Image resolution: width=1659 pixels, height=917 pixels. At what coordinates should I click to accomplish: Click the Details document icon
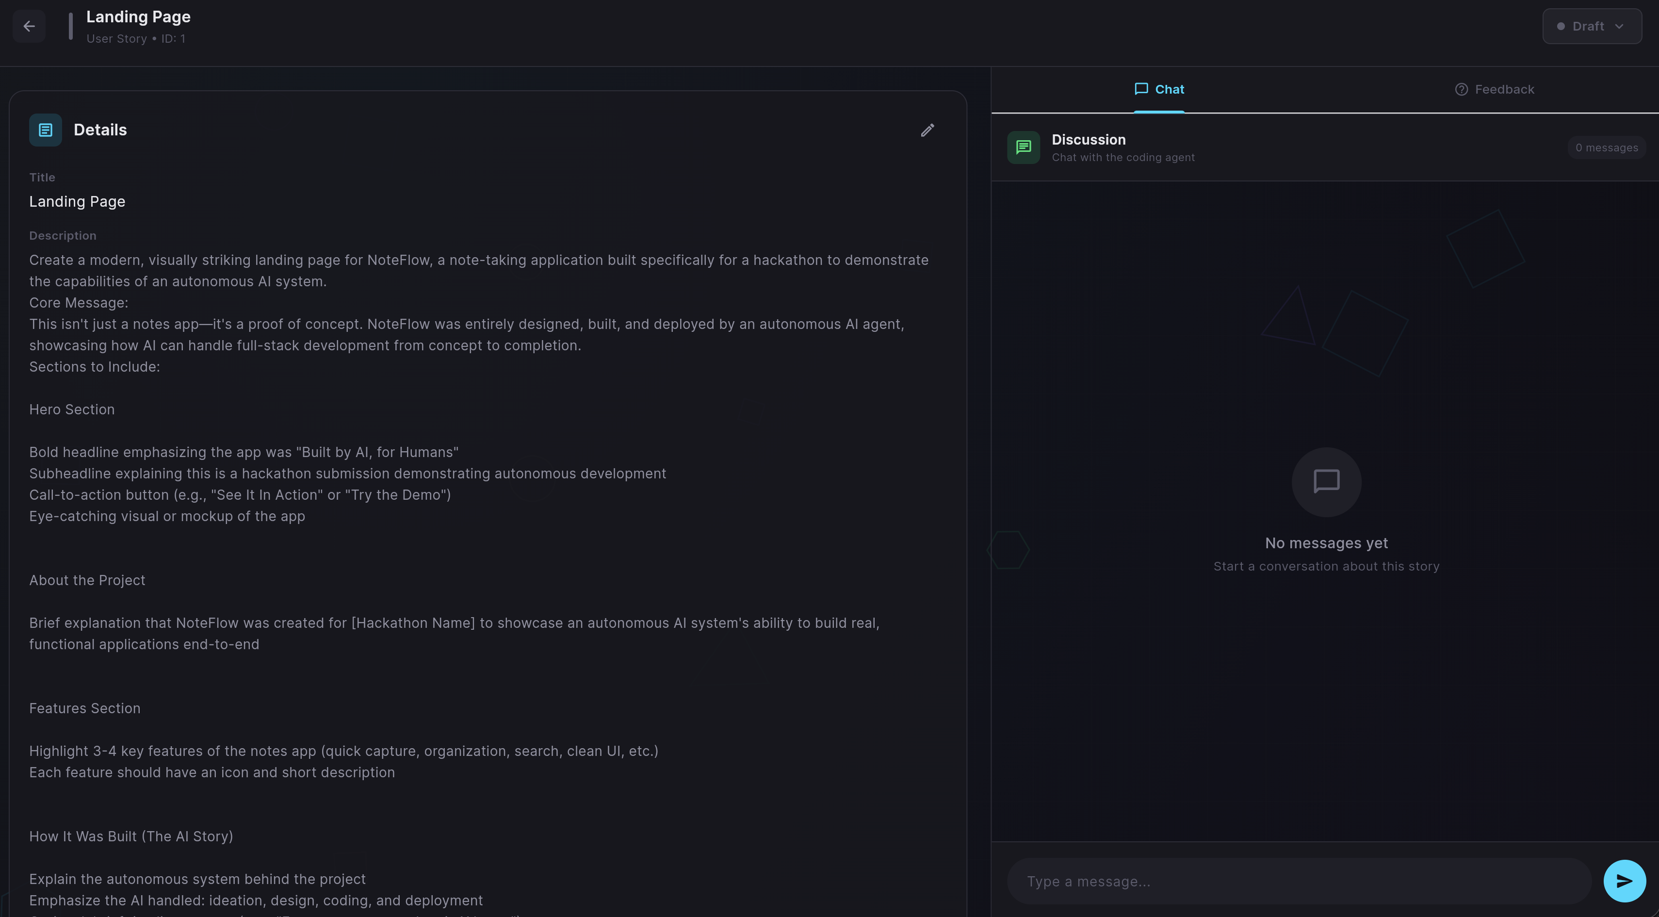point(45,130)
